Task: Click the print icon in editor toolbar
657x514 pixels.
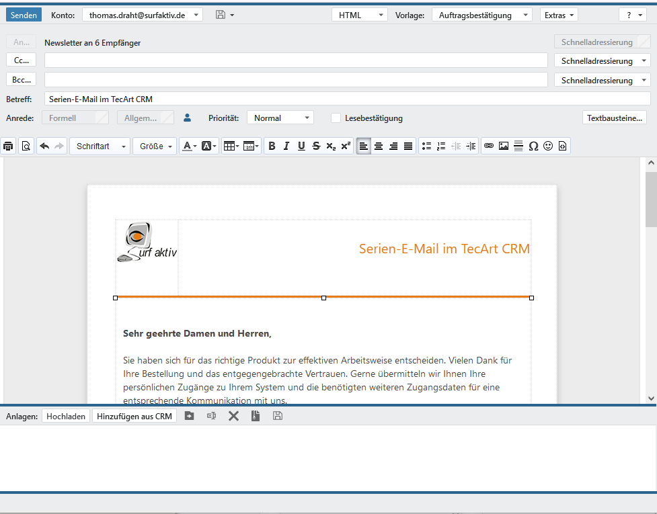Action: point(8,146)
